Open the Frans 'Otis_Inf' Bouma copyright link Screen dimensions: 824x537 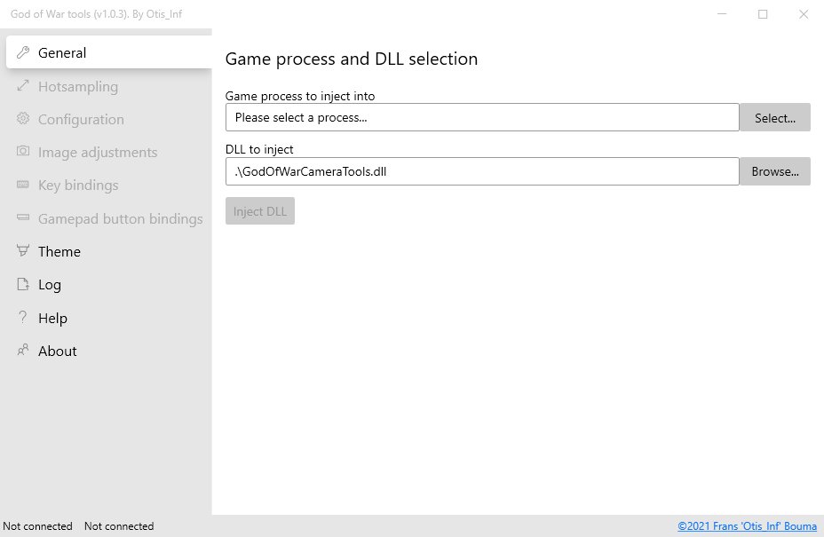pyautogui.click(x=747, y=526)
